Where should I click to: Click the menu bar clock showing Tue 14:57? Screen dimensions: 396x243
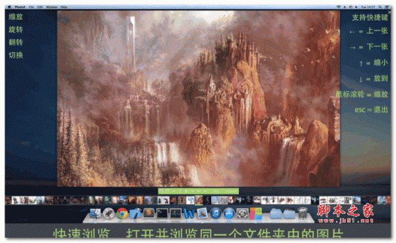368,7
